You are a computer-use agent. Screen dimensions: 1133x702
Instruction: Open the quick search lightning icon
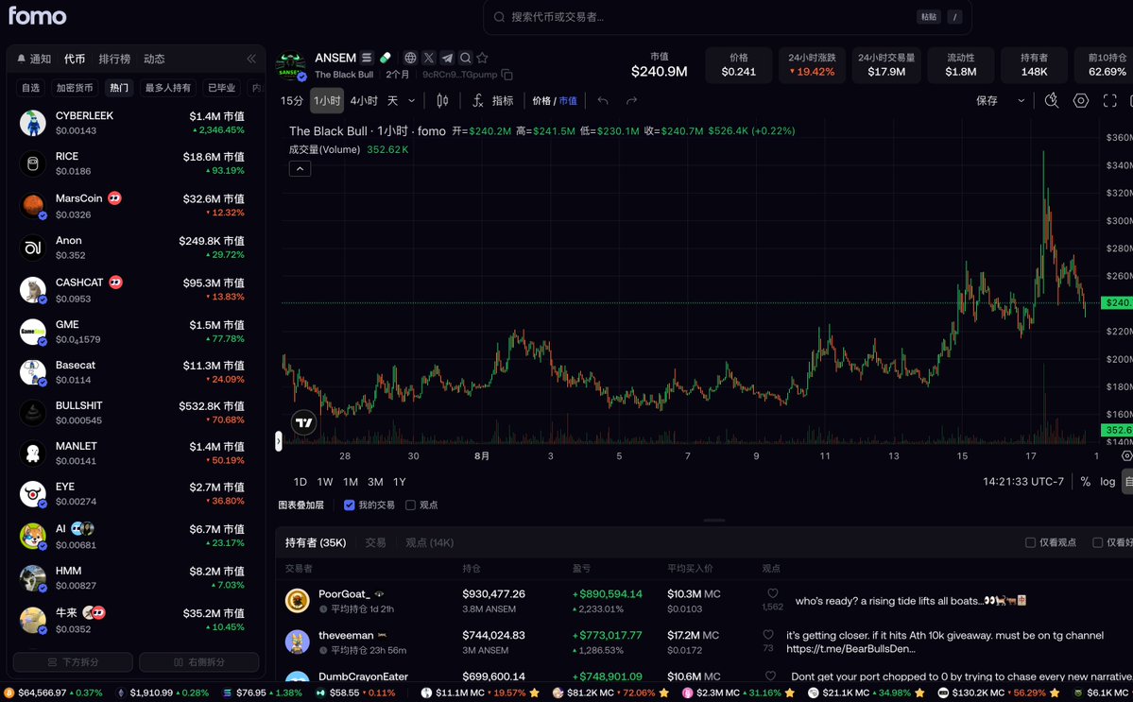(1052, 101)
